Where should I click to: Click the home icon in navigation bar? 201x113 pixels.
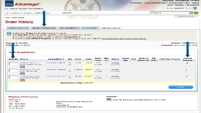7,13
